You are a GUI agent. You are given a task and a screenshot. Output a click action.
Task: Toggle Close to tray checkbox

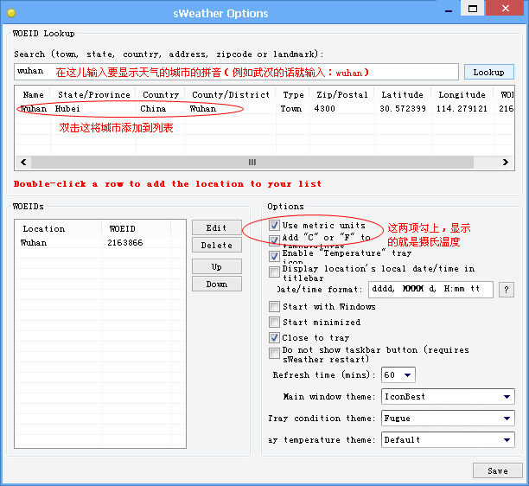click(x=274, y=337)
